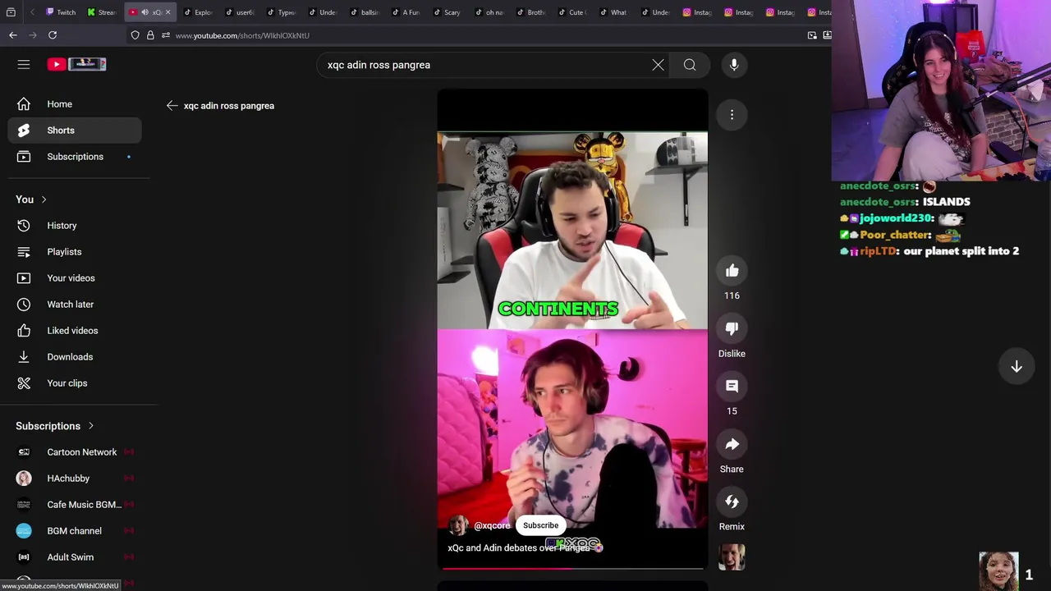This screenshot has width=1051, height=591.
Task: Open the browser tab list button
Action: (11, 12)
